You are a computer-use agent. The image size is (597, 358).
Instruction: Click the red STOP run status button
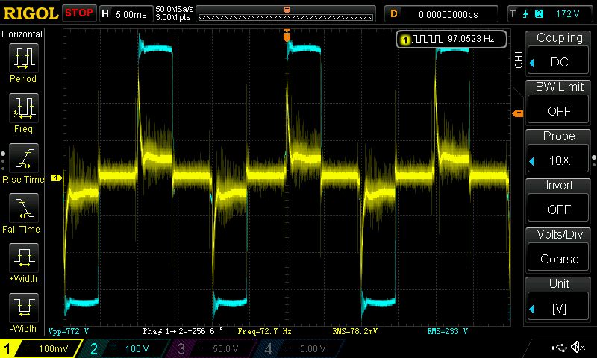tap(79, 13)
